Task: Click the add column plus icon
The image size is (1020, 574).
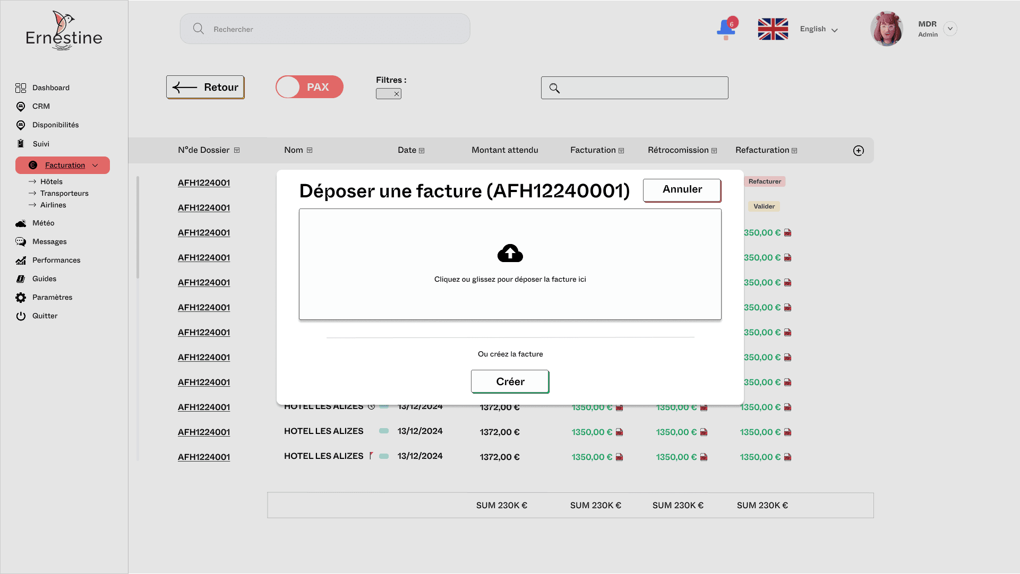Action: [x=858, y=151]
